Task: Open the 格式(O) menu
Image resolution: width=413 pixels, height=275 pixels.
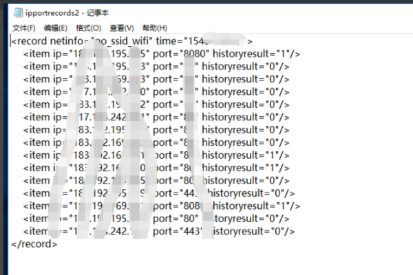Action: (89, 28)
